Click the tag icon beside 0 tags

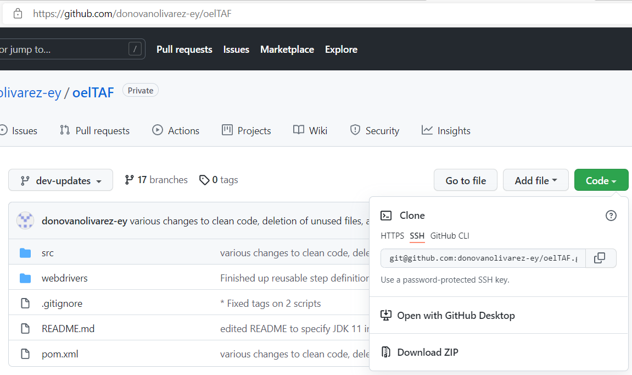coord(204,180)
